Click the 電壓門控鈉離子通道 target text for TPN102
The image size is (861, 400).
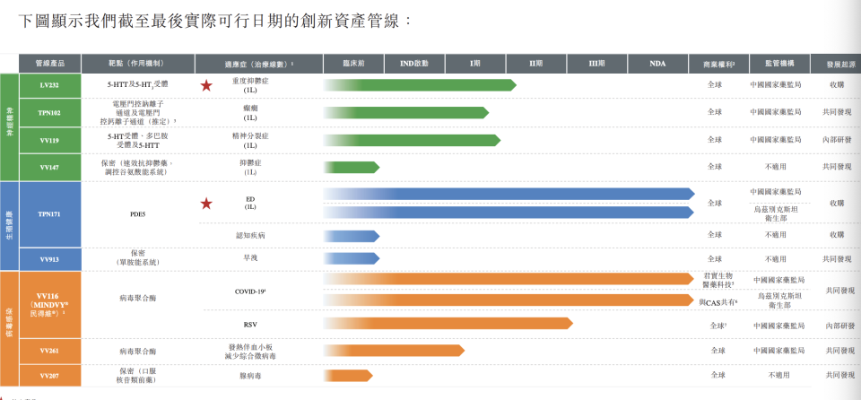click(138, 112)
